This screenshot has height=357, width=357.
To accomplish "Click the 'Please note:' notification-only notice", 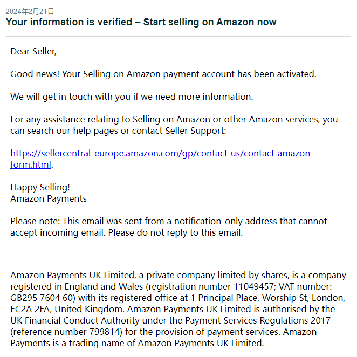I will 168,227.
